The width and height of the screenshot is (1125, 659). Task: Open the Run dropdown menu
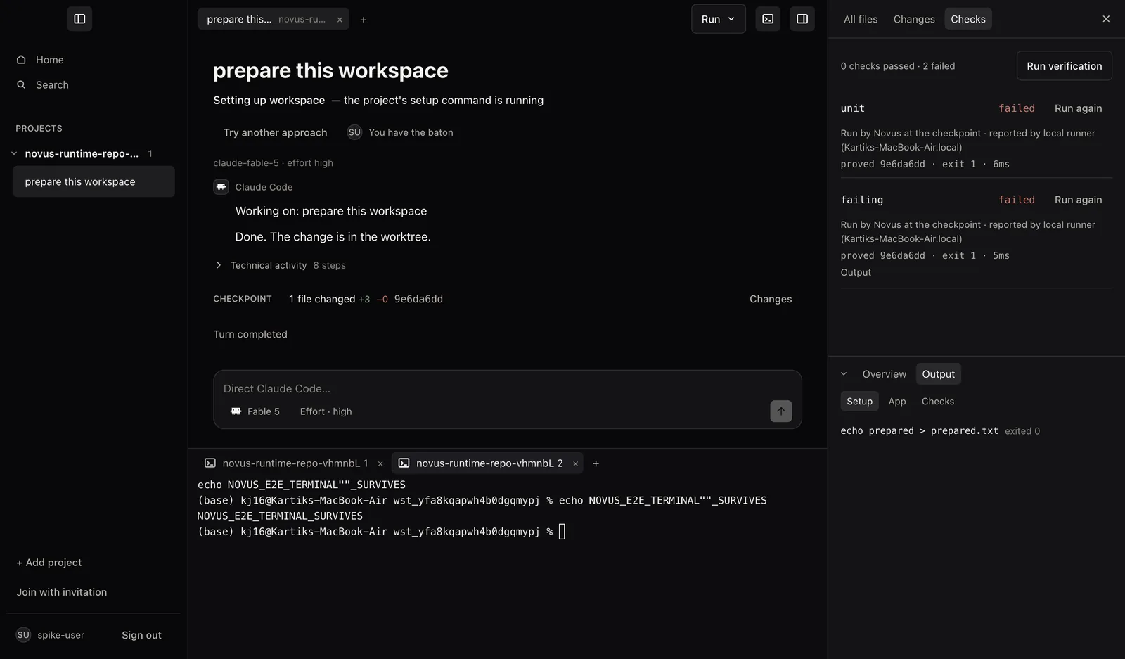pos(718,19)
